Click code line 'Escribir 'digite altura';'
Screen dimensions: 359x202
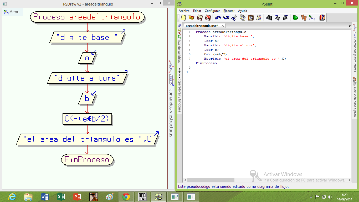230,45
